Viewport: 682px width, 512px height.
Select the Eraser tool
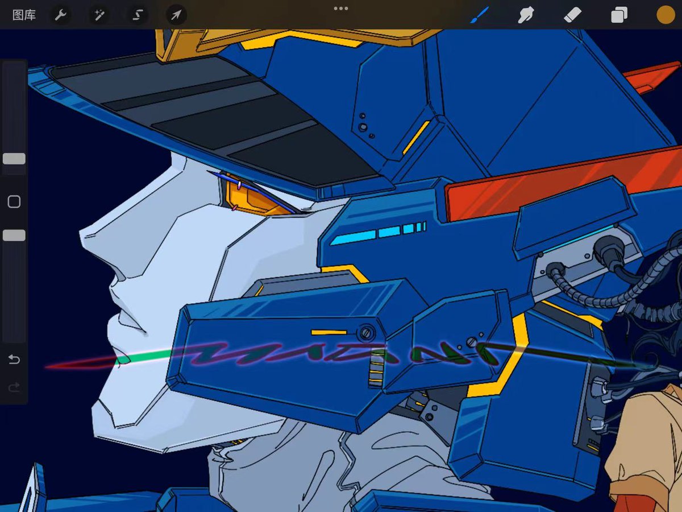(x=573, y=15)
